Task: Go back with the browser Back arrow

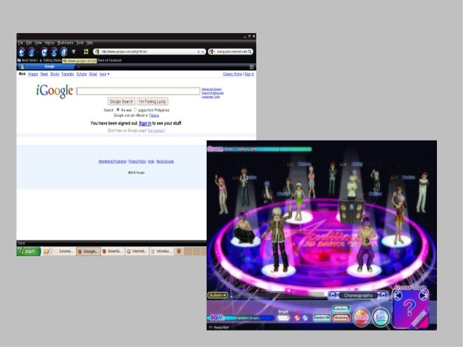Action: 22,52
